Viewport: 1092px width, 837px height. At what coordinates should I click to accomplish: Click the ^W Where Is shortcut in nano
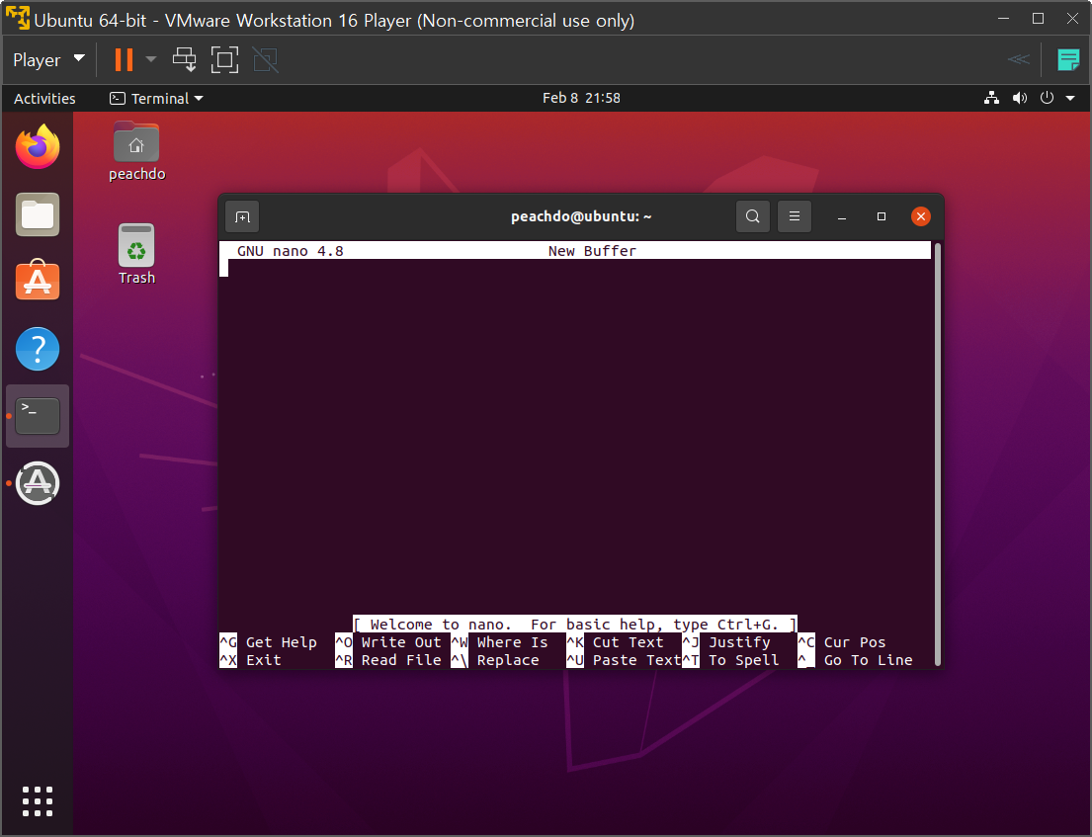(x=500, y=642)
